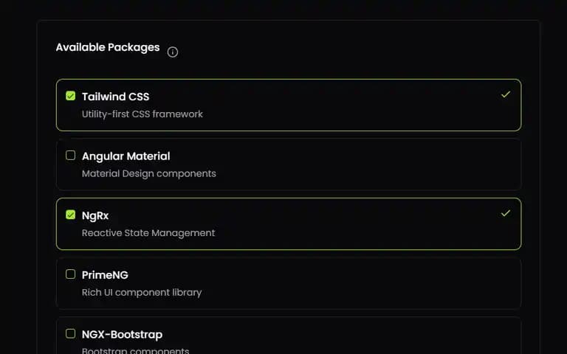Click the NgRx package title
The height and width of the screenshot is (354, 567).
coord(95,215)
